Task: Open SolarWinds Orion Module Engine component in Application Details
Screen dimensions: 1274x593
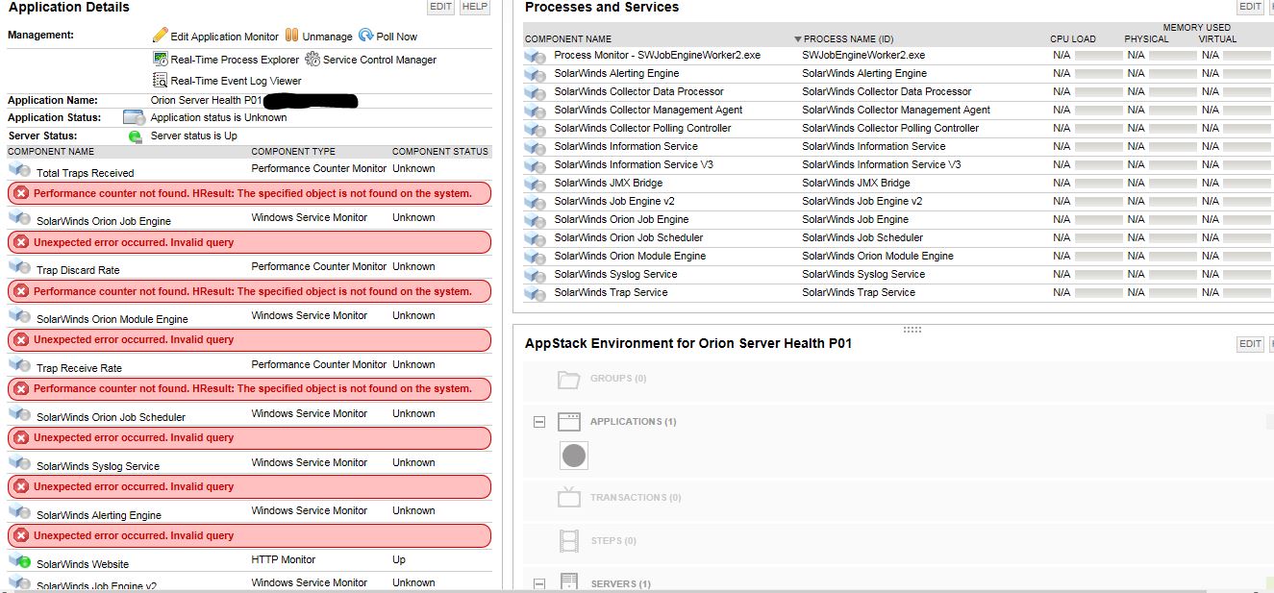Action: point(112,319)
